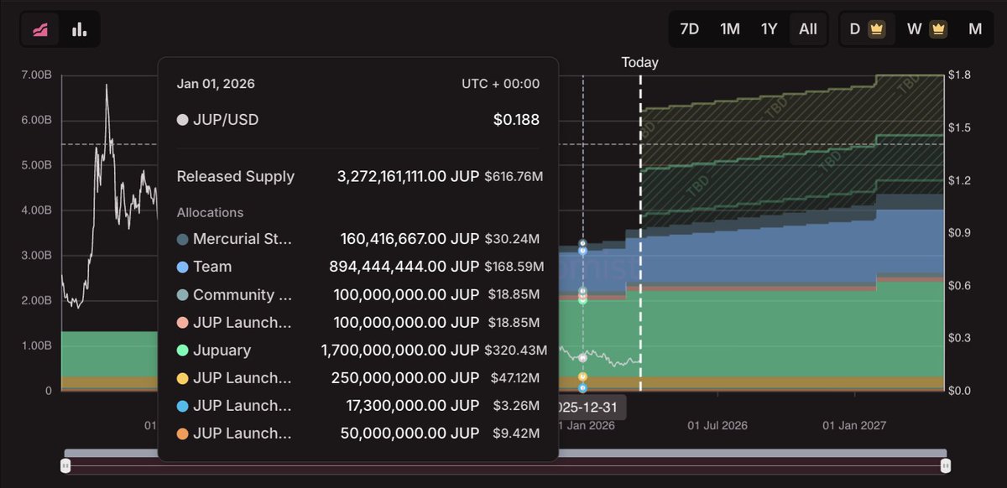Click the 01 Jan 2027 x-axis label
The height and width of the screenshot is (488, 1007).
click(853, 426)
